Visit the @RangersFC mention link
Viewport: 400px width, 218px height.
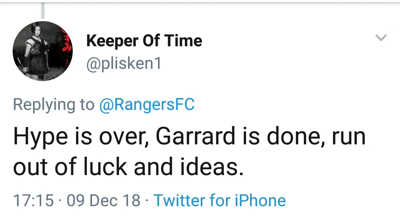147,105
